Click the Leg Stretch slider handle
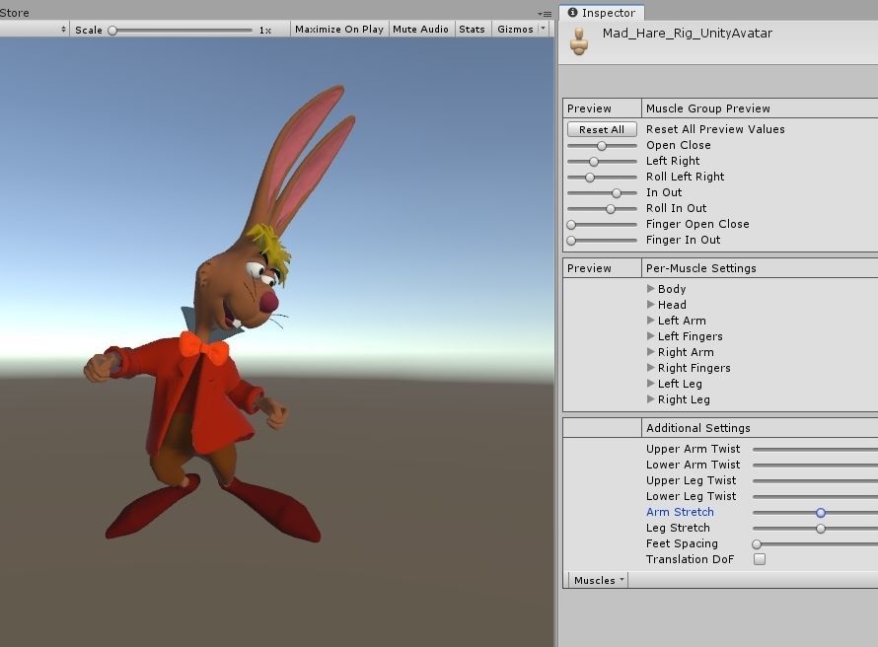The height and width of the screenshot is (647, 878). point(821,529)
